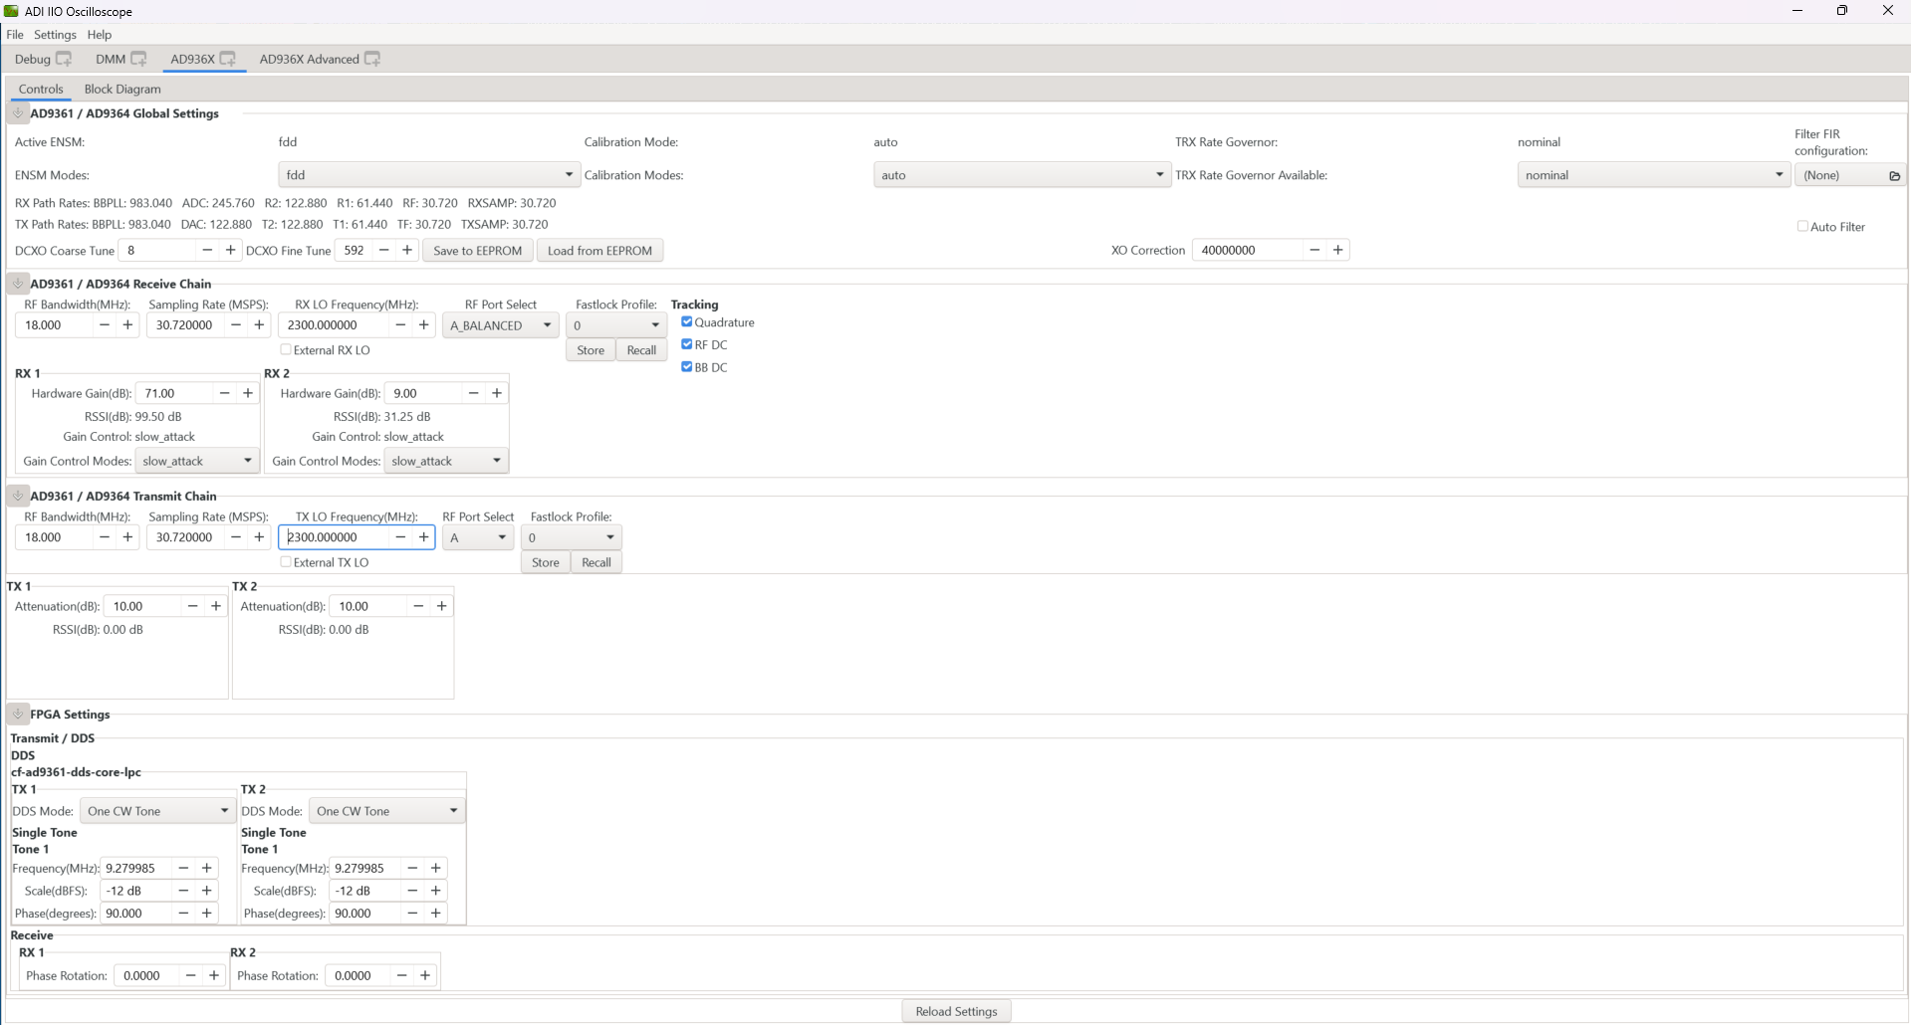Recall the transmit chain fastlock profile

tap(597, 562)
